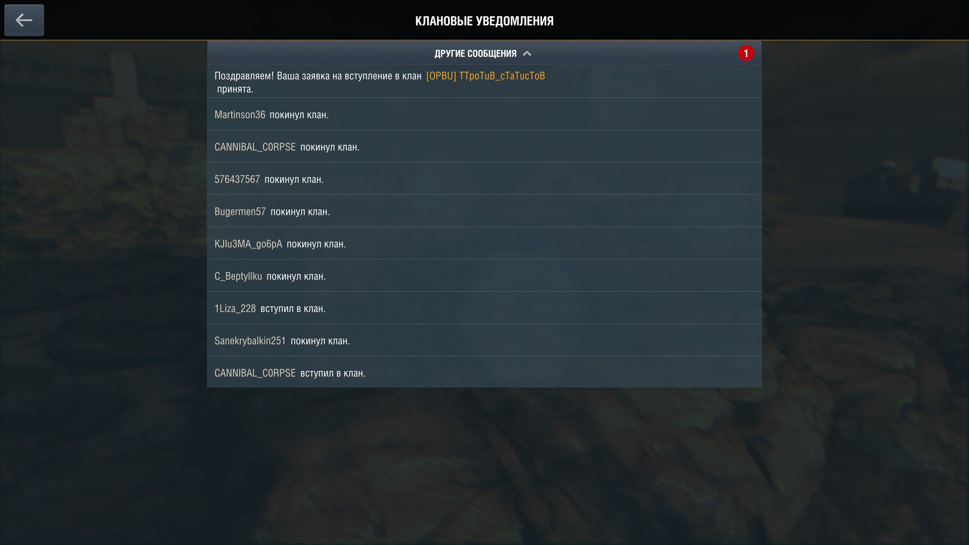969x545 pixels.
Task: Open clan link [OPBU] TTpoTuB_cTaTucToB
Action: (486, 76)
